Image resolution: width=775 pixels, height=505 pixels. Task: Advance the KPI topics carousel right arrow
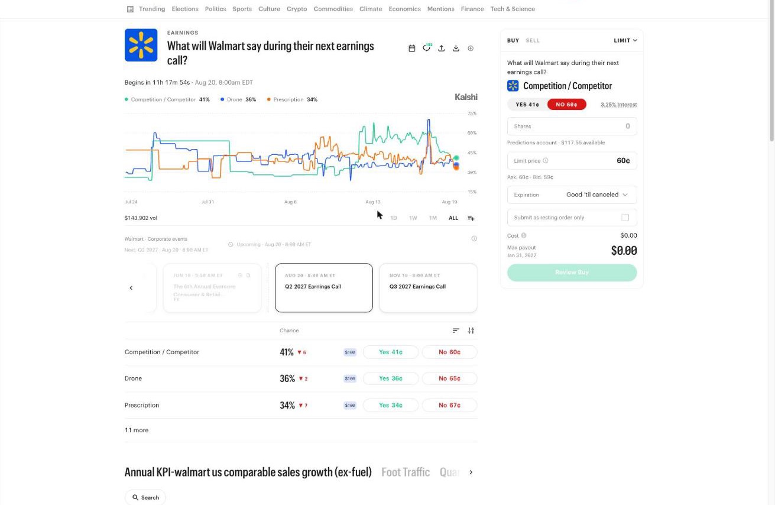(471, 472)
